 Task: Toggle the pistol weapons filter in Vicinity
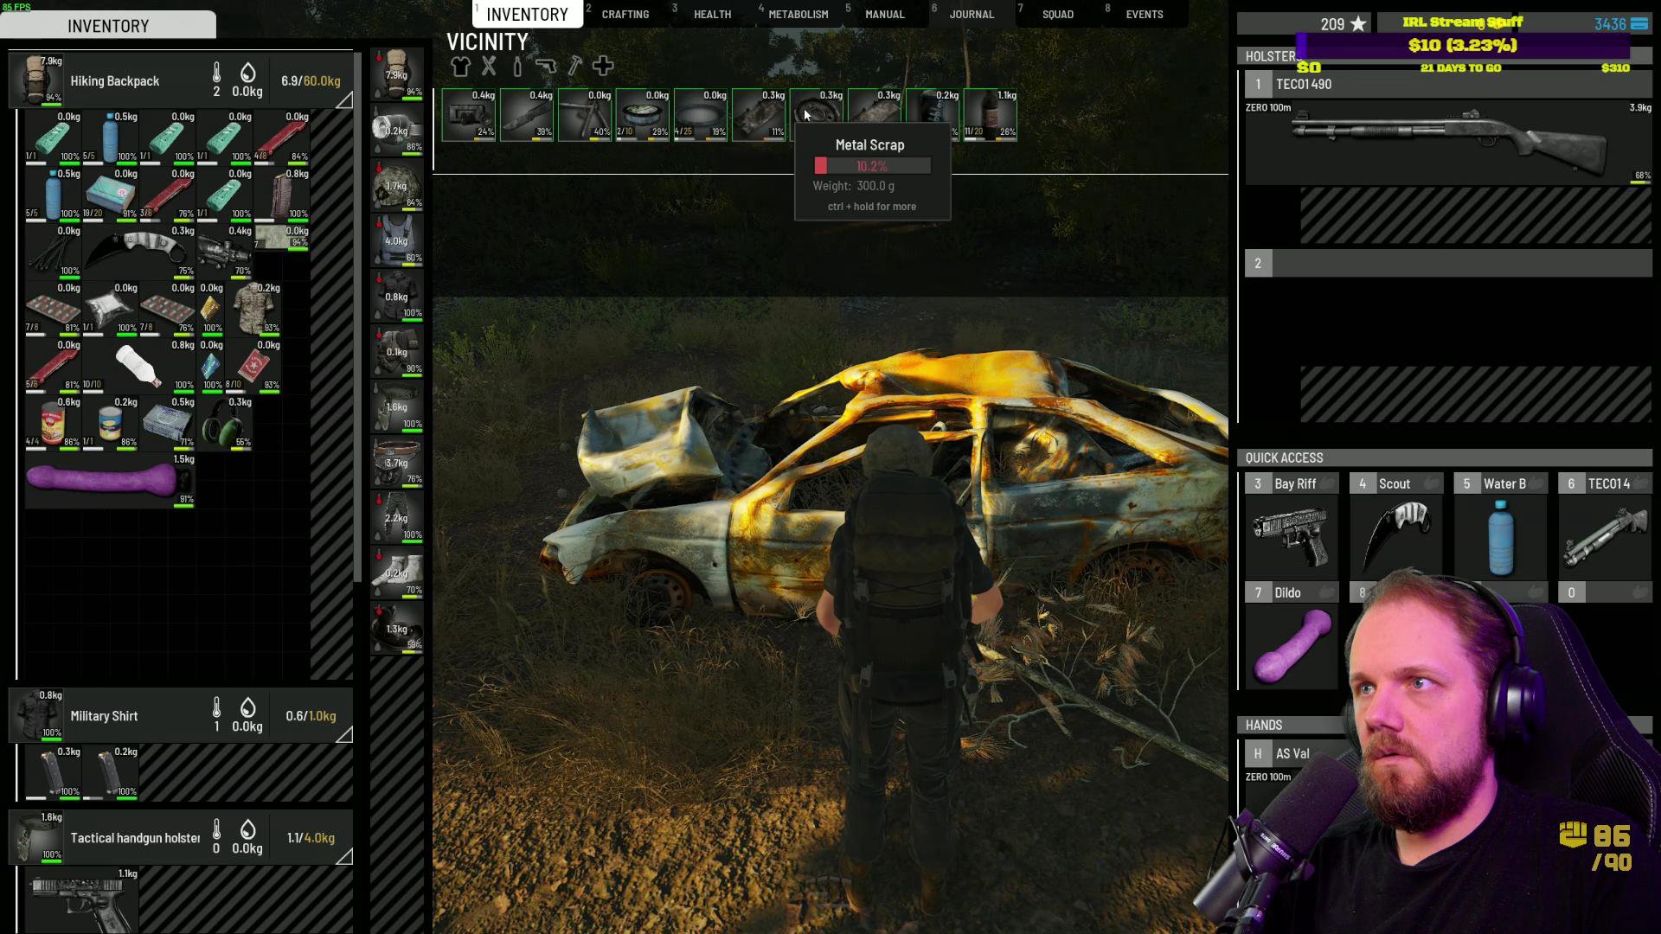[x=546, y=66]
